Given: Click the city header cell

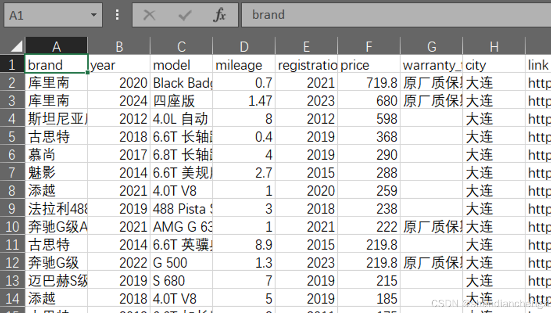Looking at the screenshot, I should pyautogui.click(x=494, y=65).
